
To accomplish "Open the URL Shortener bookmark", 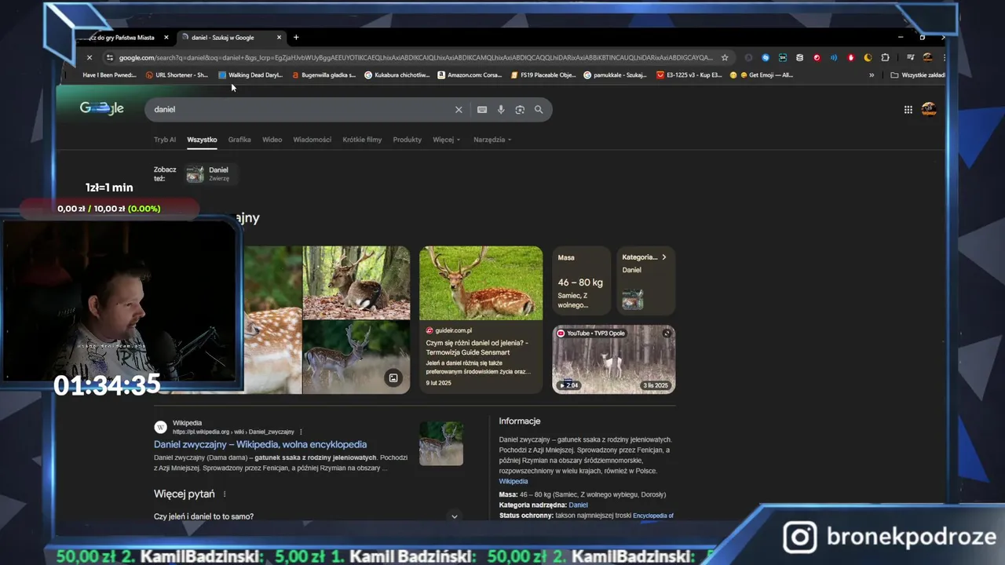I will 177,75.
